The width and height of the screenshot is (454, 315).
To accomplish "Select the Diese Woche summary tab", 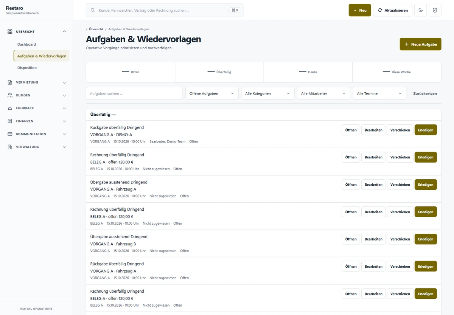I will (397, 72).
